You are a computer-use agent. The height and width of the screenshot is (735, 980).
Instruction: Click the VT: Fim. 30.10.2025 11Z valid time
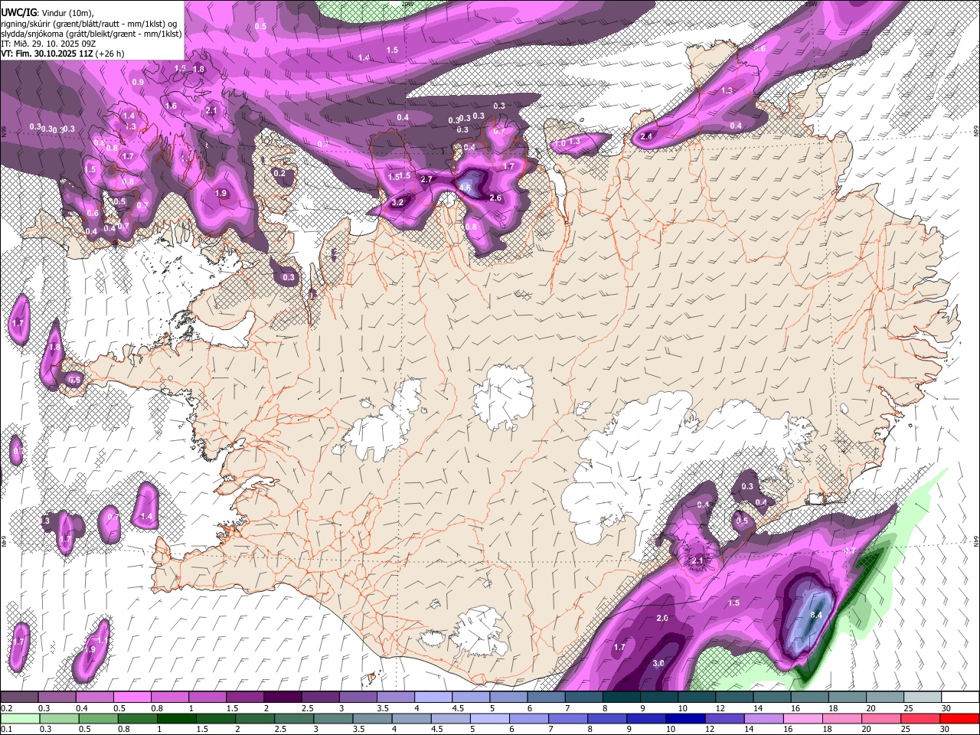tap(46, 54)
